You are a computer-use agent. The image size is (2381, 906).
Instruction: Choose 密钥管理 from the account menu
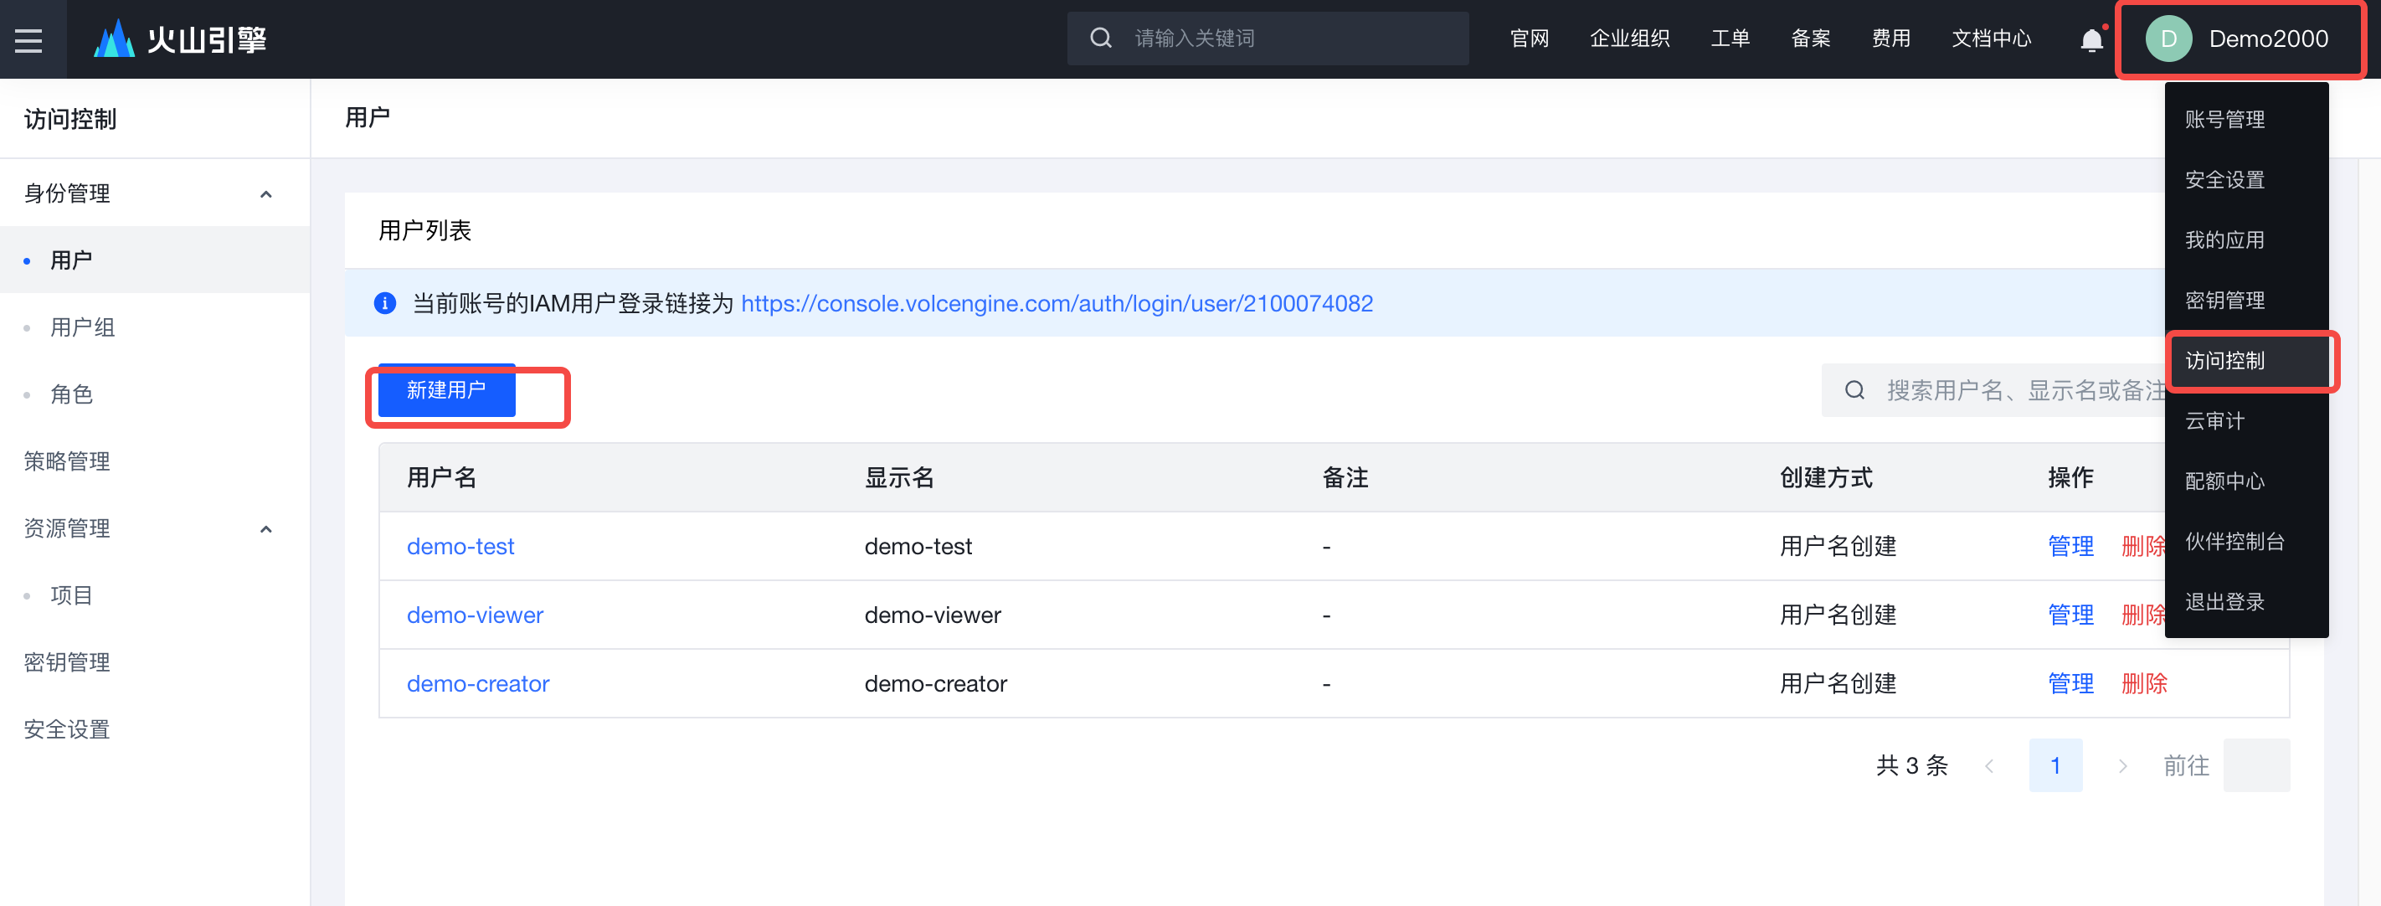tap(2246, 301)
